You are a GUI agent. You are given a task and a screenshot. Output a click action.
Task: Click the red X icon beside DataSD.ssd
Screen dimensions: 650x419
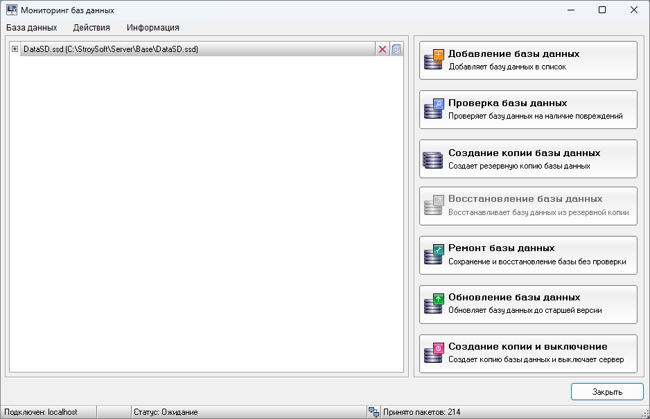[382, 49]
